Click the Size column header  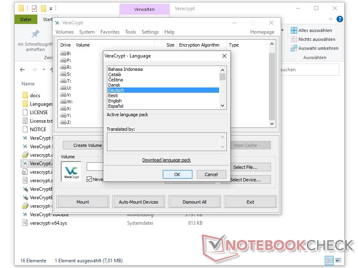(166, 45)
